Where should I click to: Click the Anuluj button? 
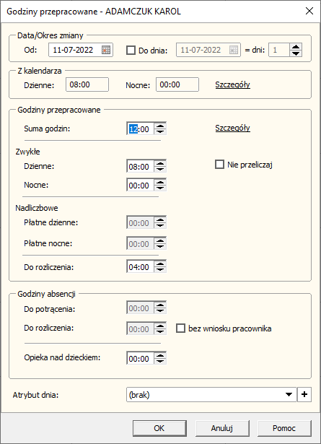point(222,428)
